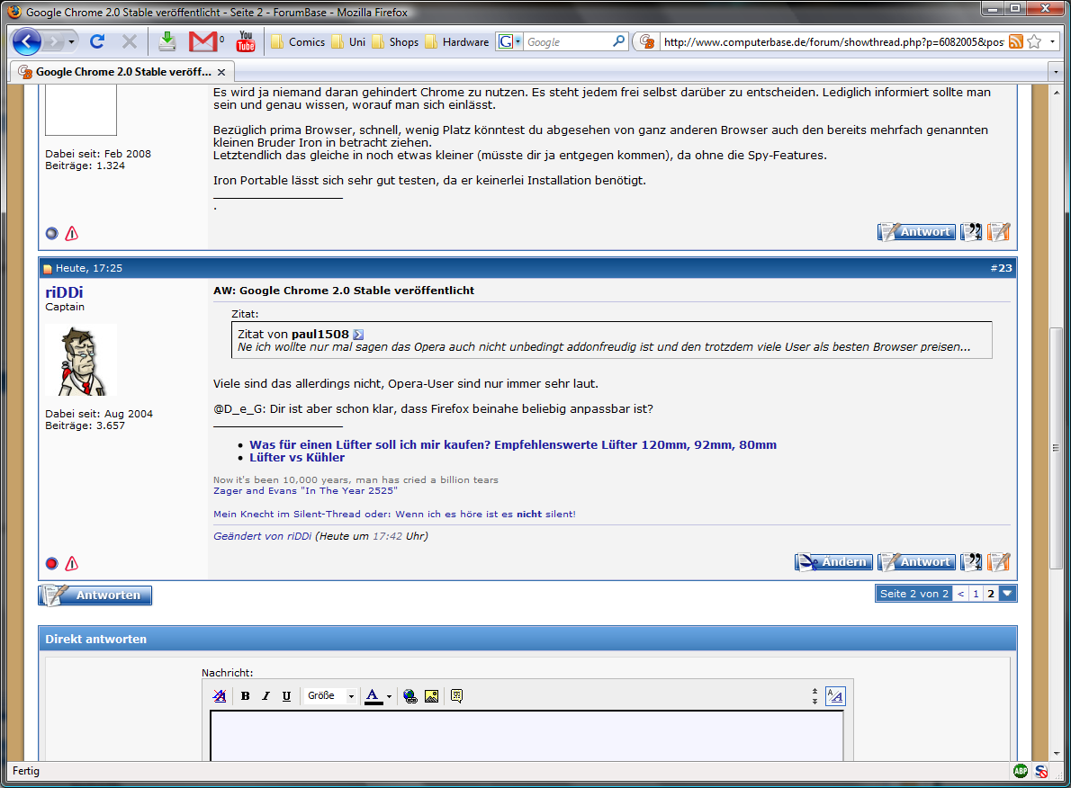1071x788 pixels.
Task: Open the Lüfter 120mm, 92mm, 80mm recommendation link
Action: click(513, 444)
